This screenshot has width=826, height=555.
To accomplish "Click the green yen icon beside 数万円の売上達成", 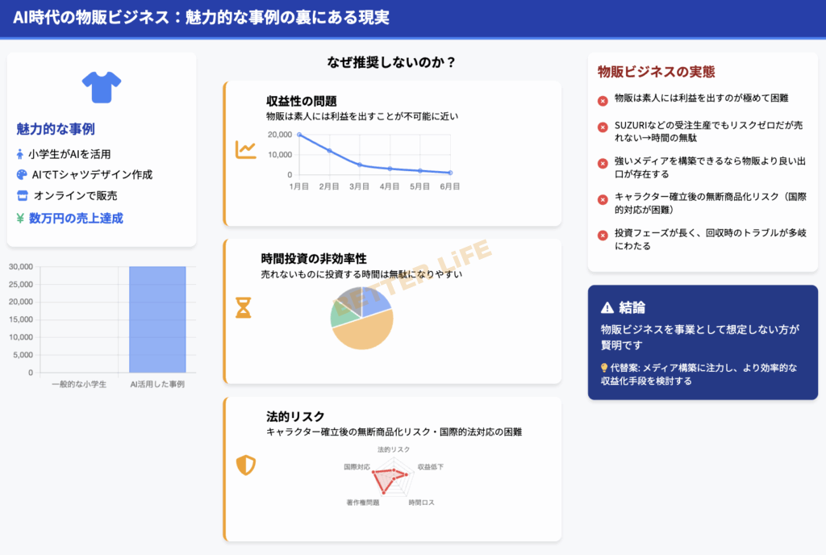I will (x=21, y=218).
